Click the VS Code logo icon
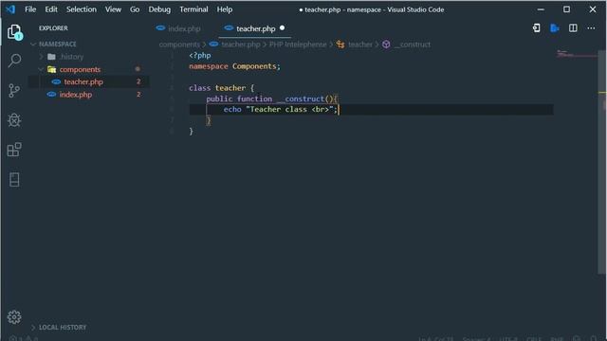 pos(10,9)
